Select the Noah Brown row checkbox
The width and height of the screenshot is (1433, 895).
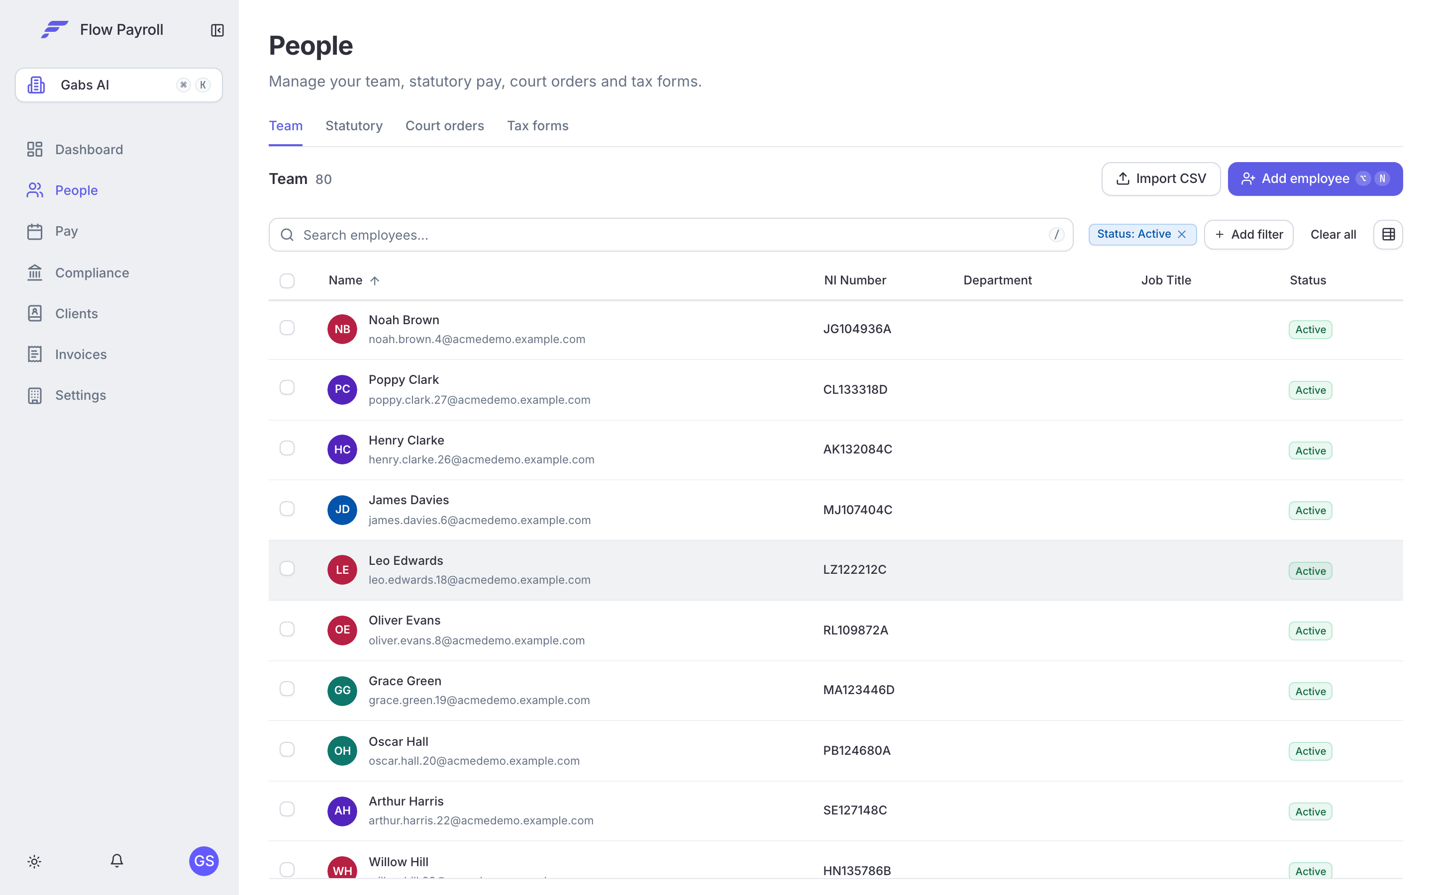click(x=287, y=328)
